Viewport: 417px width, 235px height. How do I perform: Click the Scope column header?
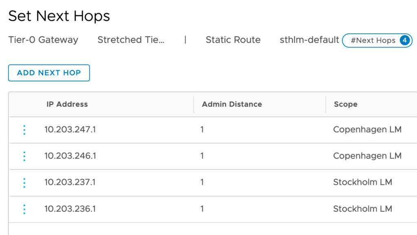346,104
